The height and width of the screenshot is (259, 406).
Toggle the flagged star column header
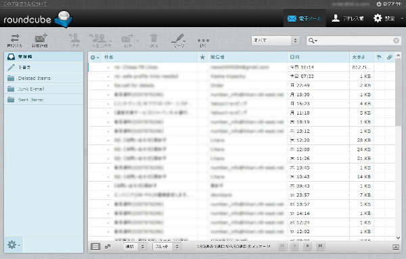point(202,57)
